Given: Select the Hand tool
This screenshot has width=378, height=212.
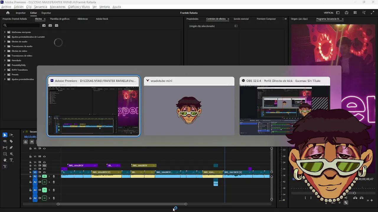Looking at the screenshot, I should pos(5,160).
